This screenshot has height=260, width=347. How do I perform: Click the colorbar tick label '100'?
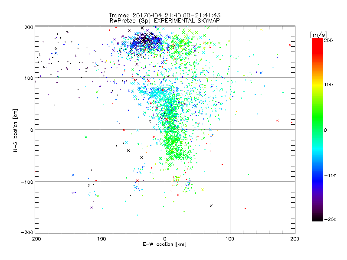pos(328,84)
